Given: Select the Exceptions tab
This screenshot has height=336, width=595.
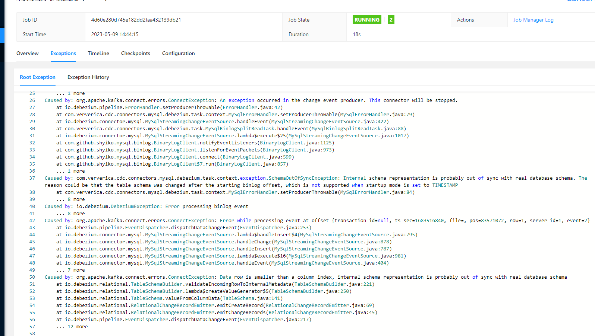Looking at the screenshot, I should [x=63, y=53].
